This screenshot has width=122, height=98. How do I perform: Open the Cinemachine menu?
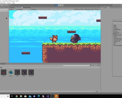click(3, 3)
